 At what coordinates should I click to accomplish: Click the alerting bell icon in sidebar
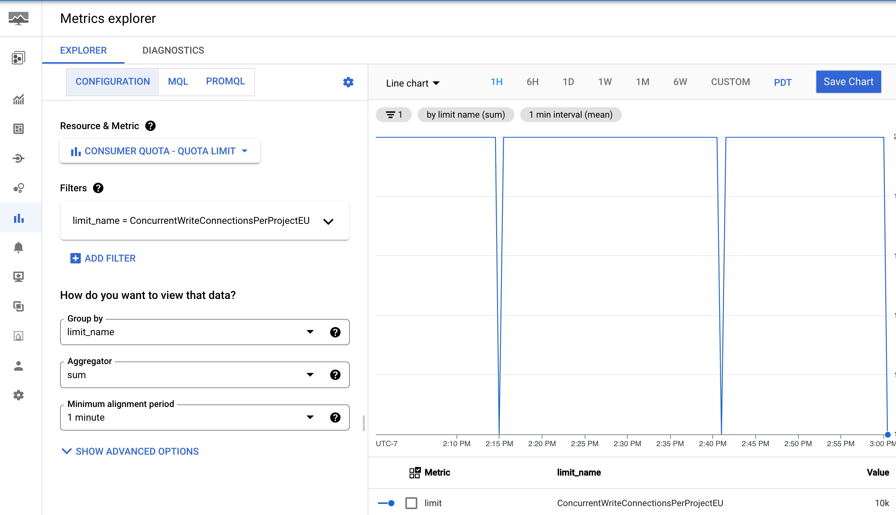pos(19,248)
